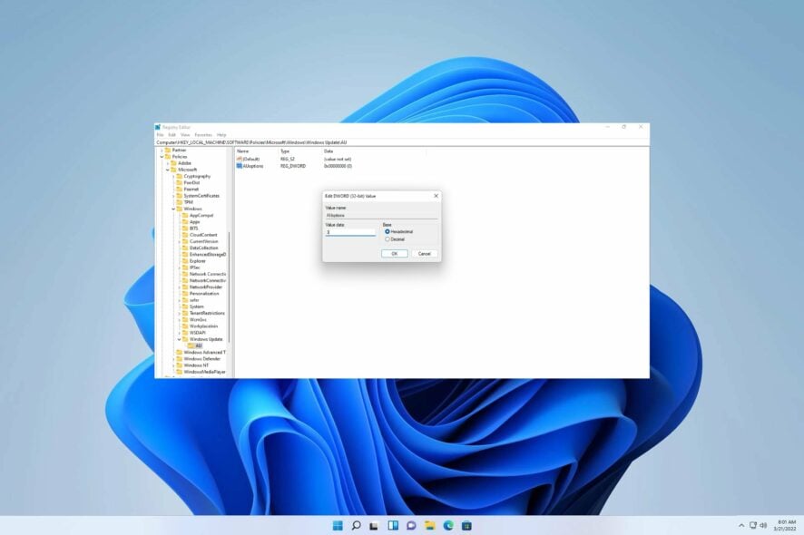The height and width of the screenshot is (535, 804).
Task: Select the AppCompat key
Action: click(x=201, y=215)
